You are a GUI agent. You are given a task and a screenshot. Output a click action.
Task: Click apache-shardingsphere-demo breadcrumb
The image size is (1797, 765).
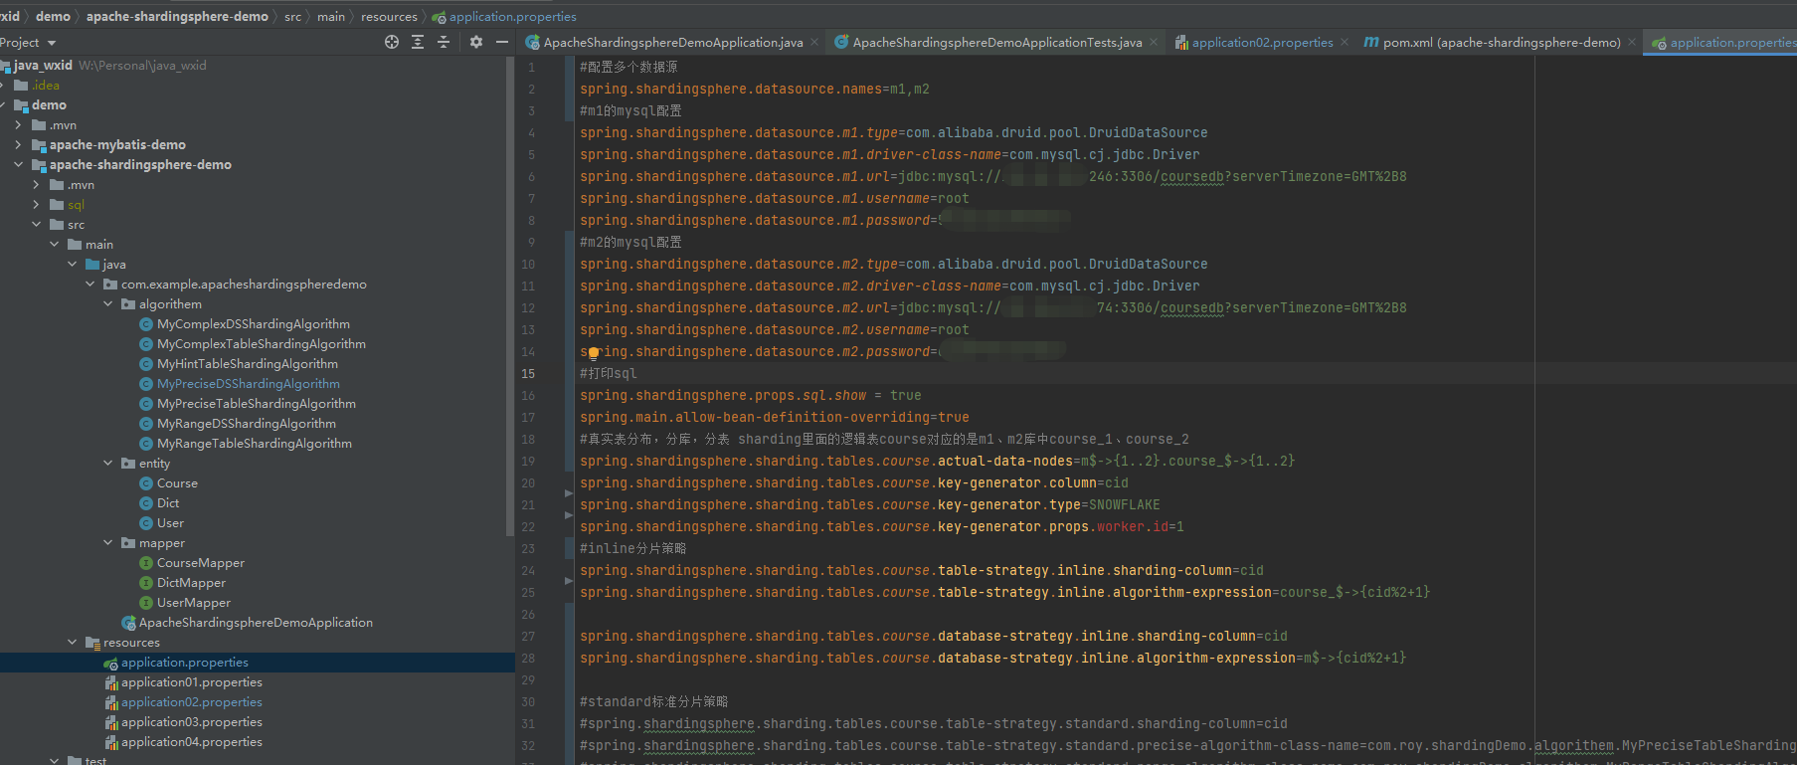tap(177, 16)
